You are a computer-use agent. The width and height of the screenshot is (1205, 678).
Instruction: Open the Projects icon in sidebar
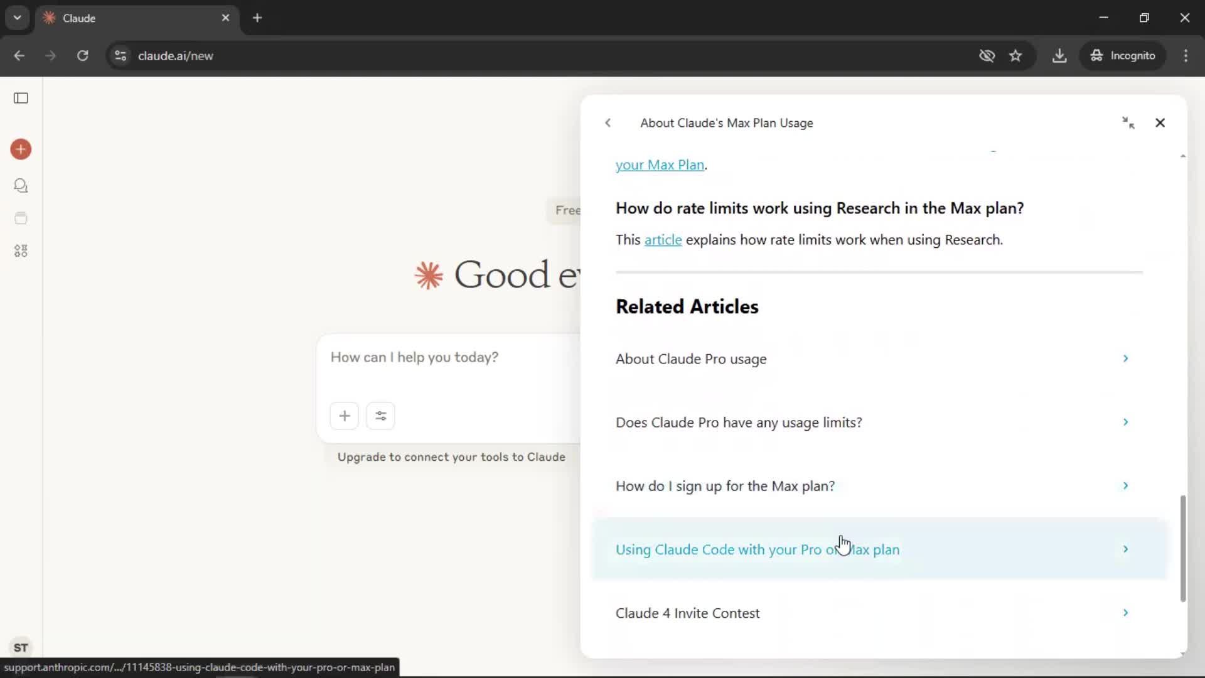click(x=21, y=218)
